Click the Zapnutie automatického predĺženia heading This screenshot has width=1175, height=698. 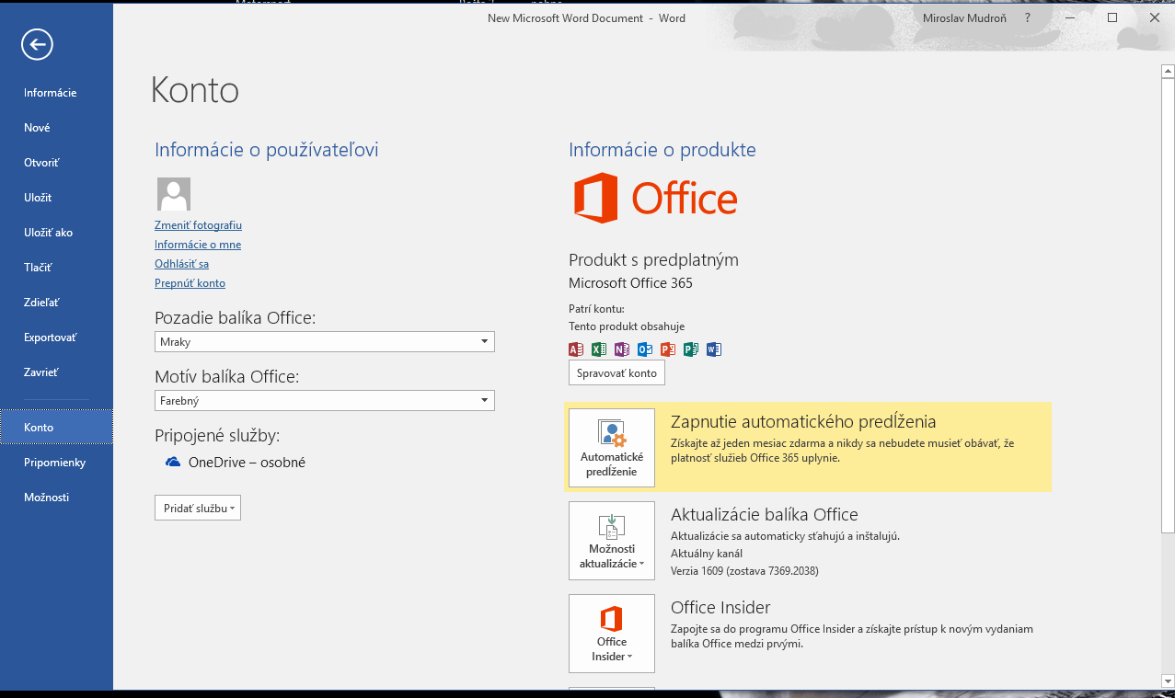[x=803, y=422]
